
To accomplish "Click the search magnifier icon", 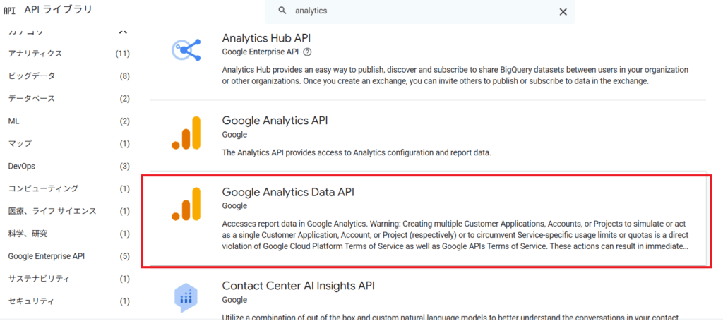I will (x=283, y=11).
